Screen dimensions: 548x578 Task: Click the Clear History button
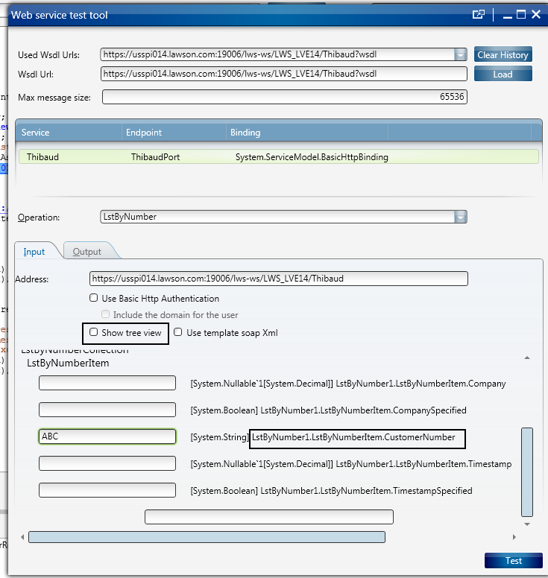503,54
